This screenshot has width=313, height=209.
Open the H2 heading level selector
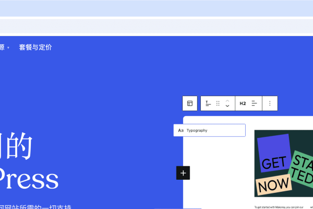243,103
